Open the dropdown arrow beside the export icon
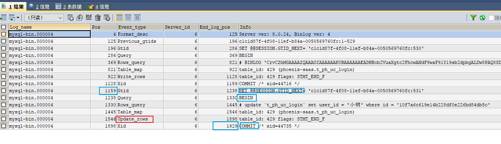Screen dimensions: 501x144 [18, 18]
